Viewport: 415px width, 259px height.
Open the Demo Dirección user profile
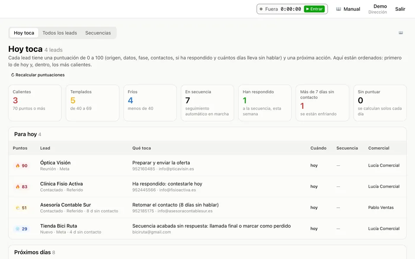pyautogui.click(x=378, y=9)
